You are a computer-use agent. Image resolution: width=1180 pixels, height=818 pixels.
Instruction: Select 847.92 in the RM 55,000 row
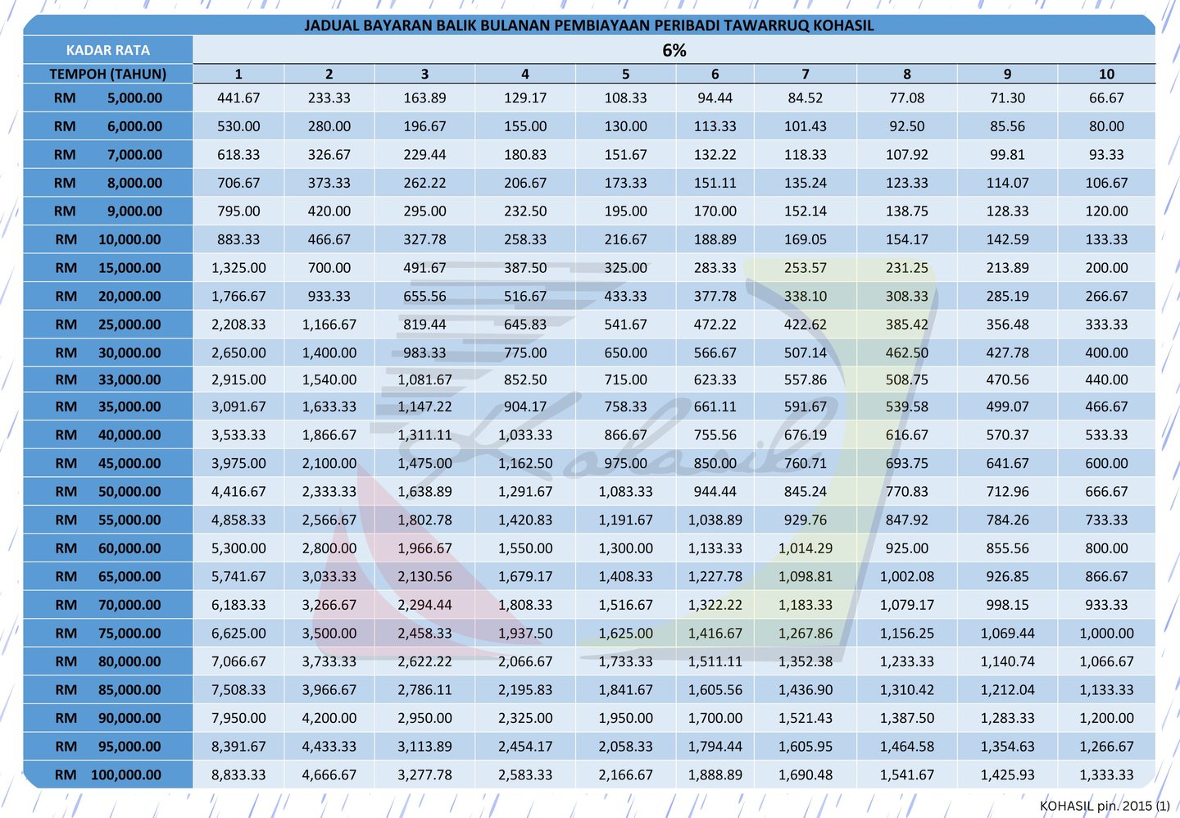(907, 520)
